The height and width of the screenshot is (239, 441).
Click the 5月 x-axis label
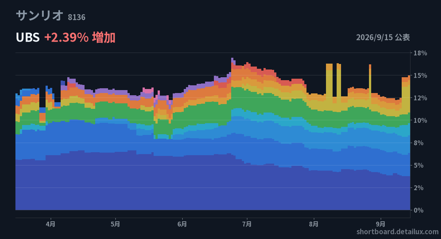[x=115, y=224]
